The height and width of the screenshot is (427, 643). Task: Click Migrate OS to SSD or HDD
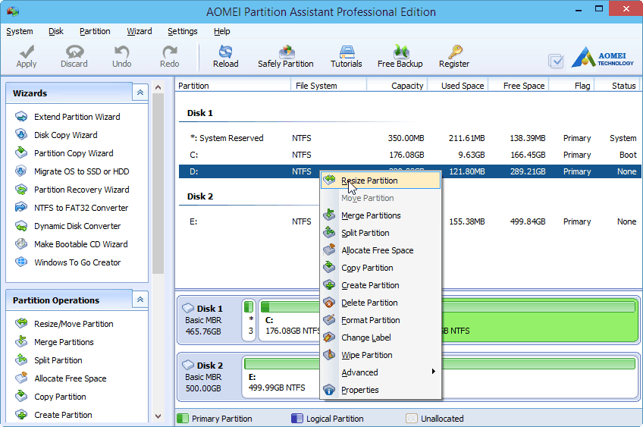coord(81,171)
